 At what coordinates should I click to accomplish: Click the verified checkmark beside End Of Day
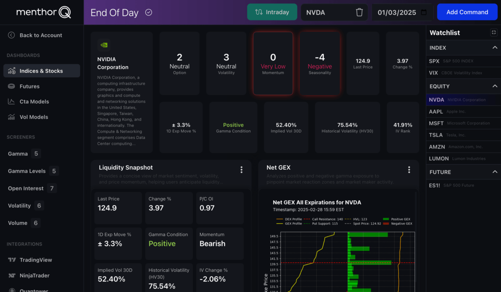pos(149,13)
